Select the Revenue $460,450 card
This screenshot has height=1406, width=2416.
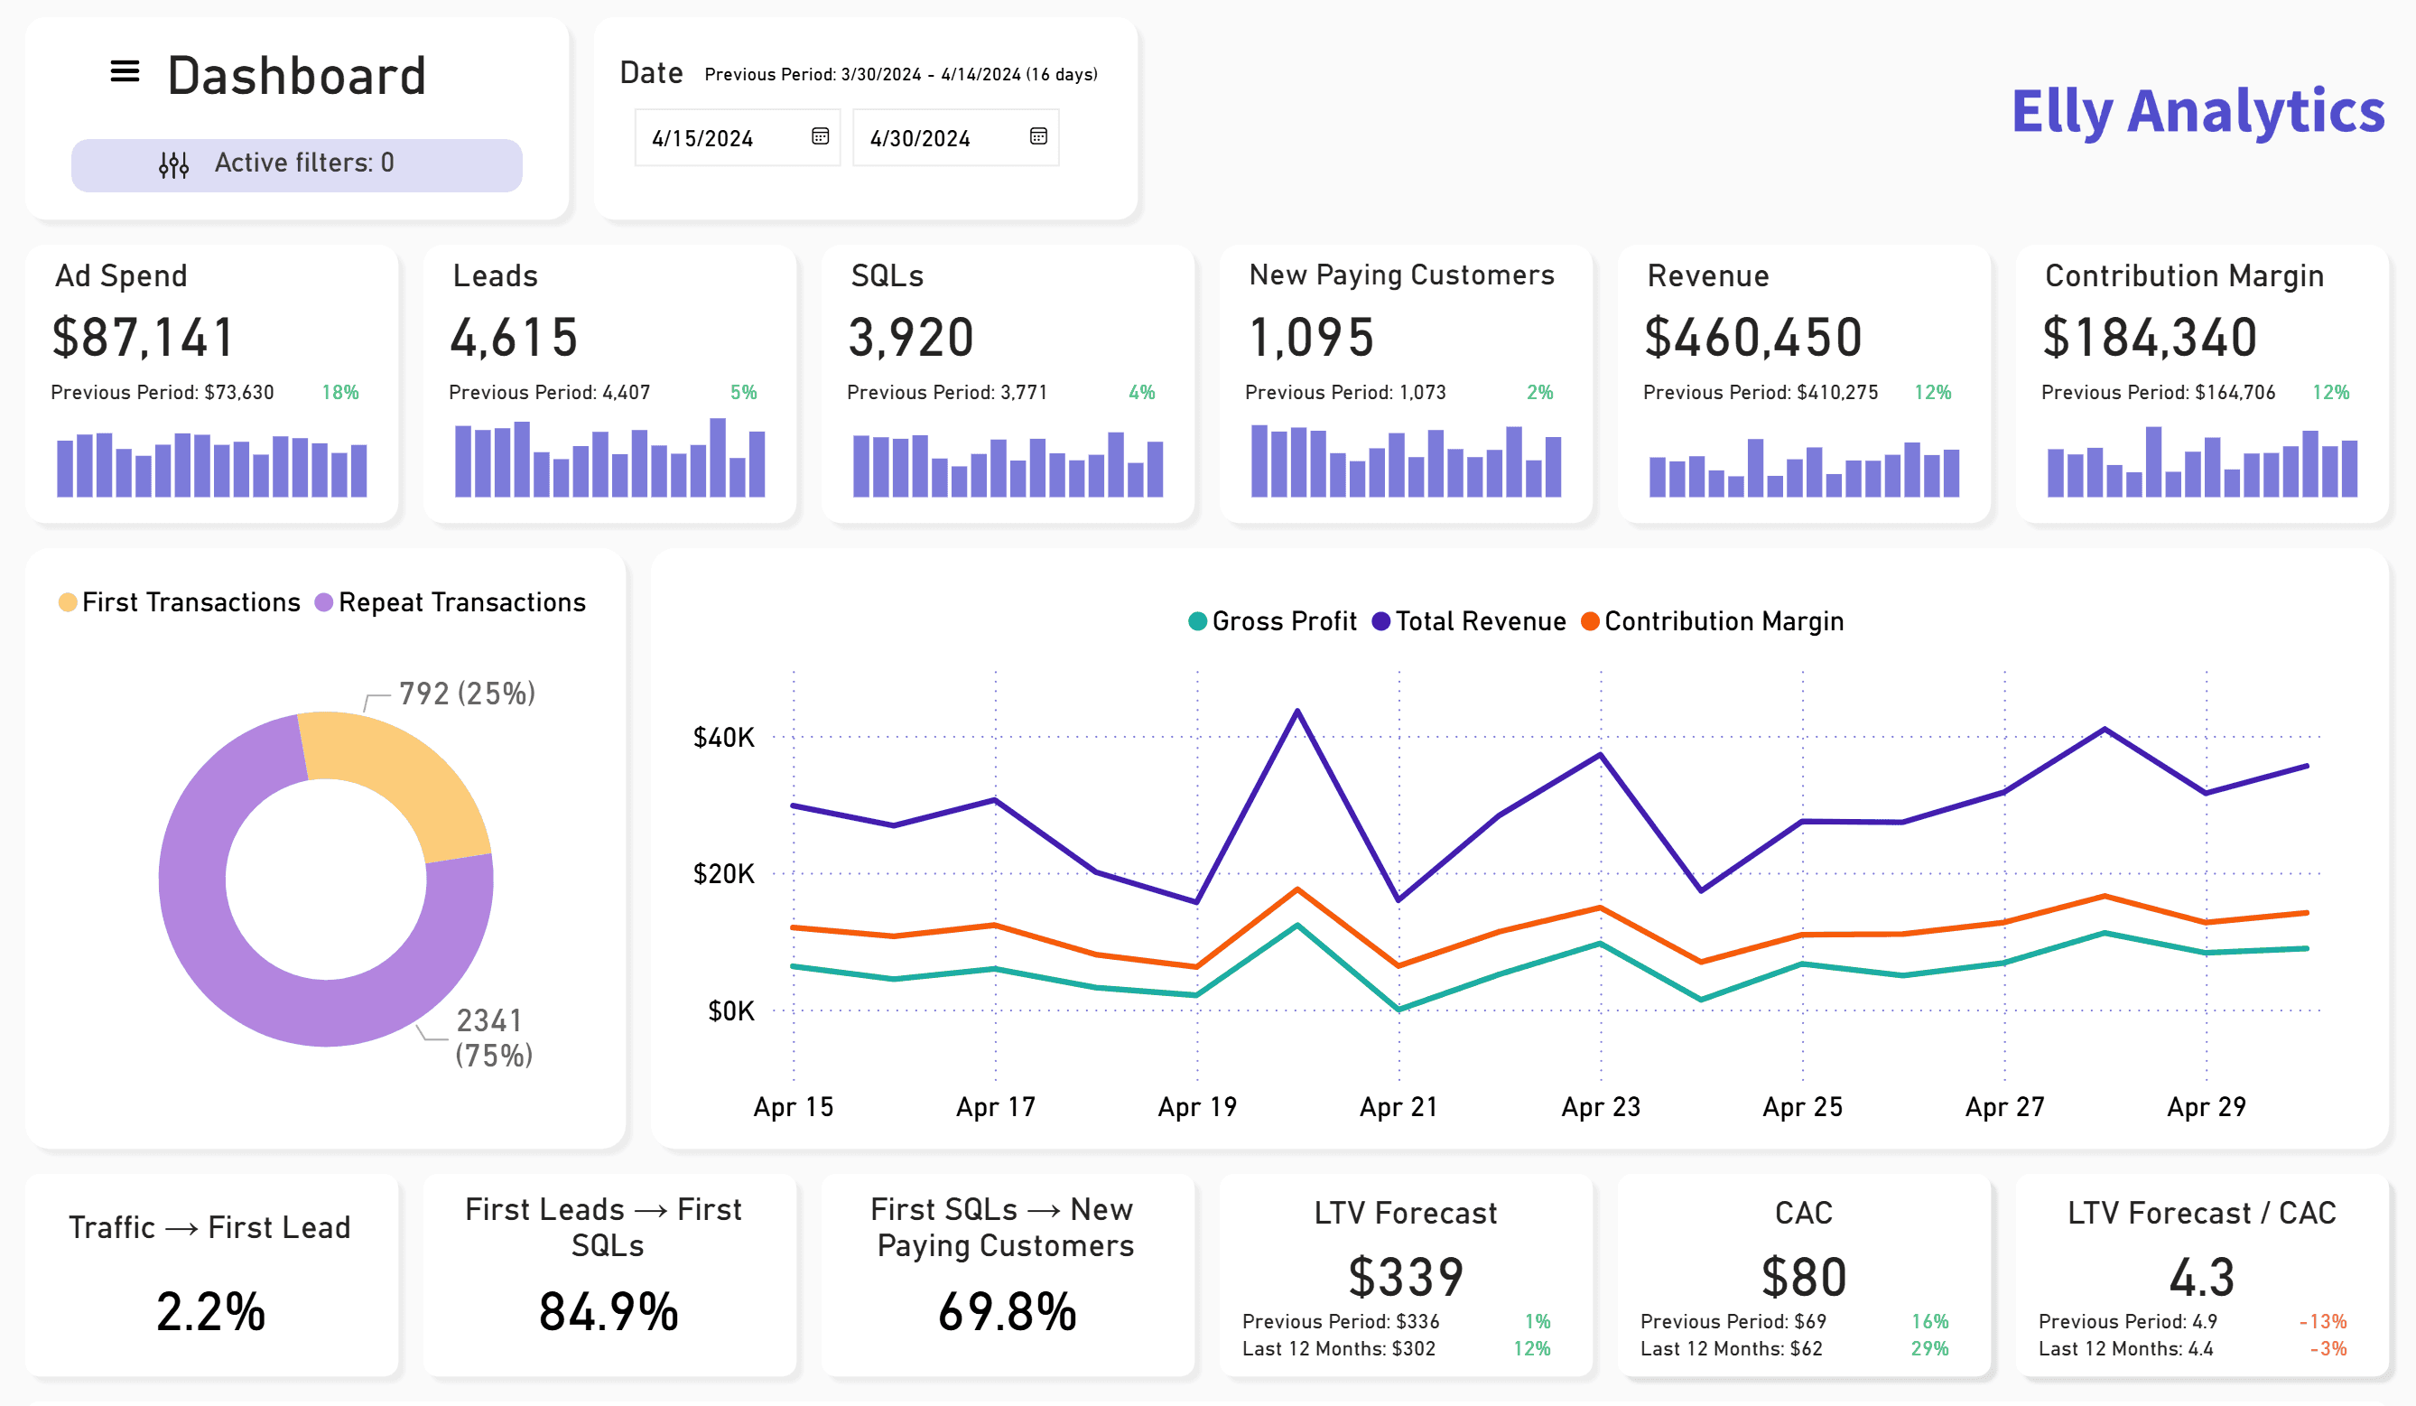(1805, 384)
